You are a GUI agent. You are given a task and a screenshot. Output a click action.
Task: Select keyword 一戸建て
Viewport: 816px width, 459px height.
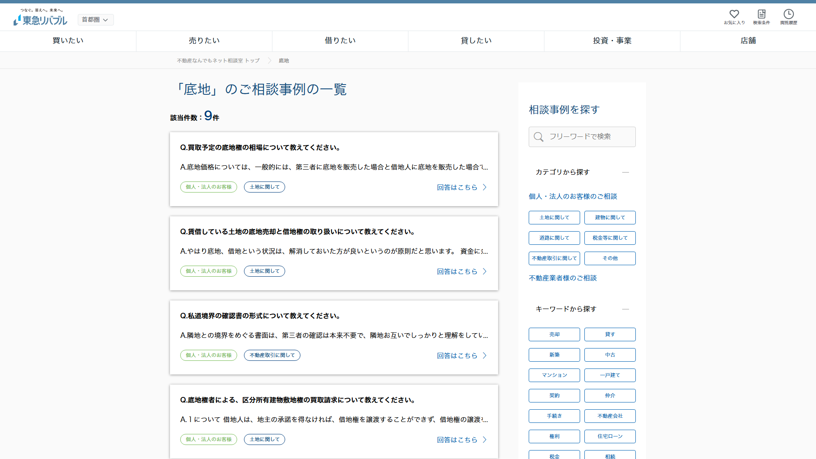pyautogui.click(x=610, y=375)
